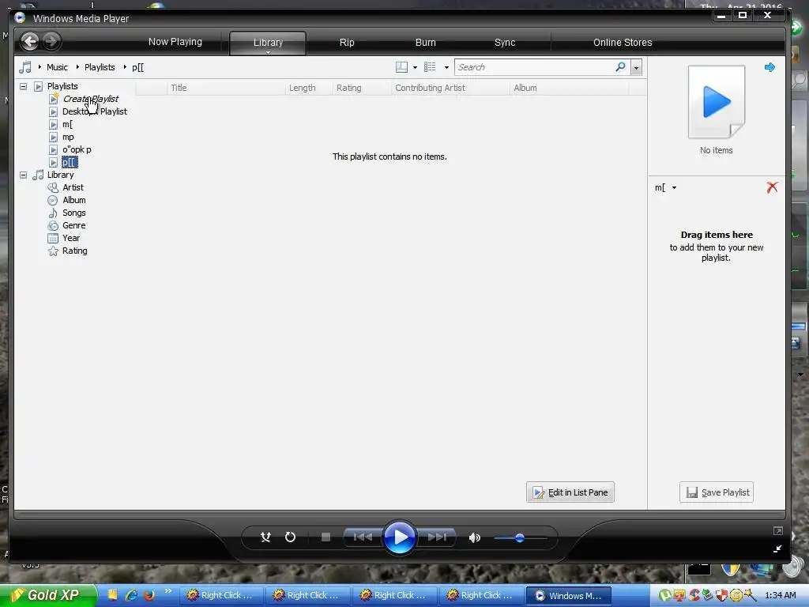Select Album in Library tree

pyautogui.click(x=73, y=200)
